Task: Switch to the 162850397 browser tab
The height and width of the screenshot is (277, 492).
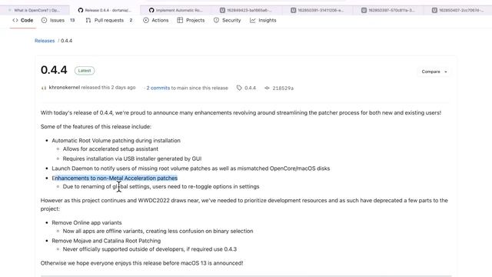Action: pos(387,10)
